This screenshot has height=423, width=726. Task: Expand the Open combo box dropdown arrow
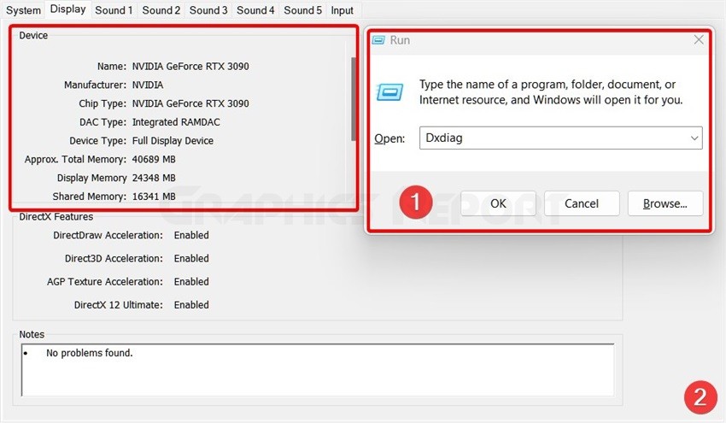tap(694, 138)
